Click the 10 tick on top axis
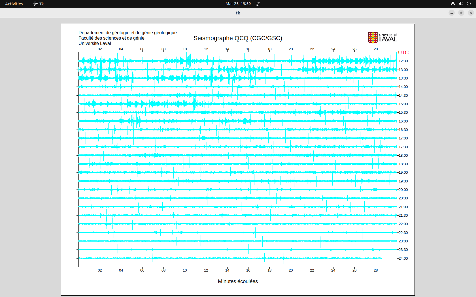476x297 pixels. (185, 49)
